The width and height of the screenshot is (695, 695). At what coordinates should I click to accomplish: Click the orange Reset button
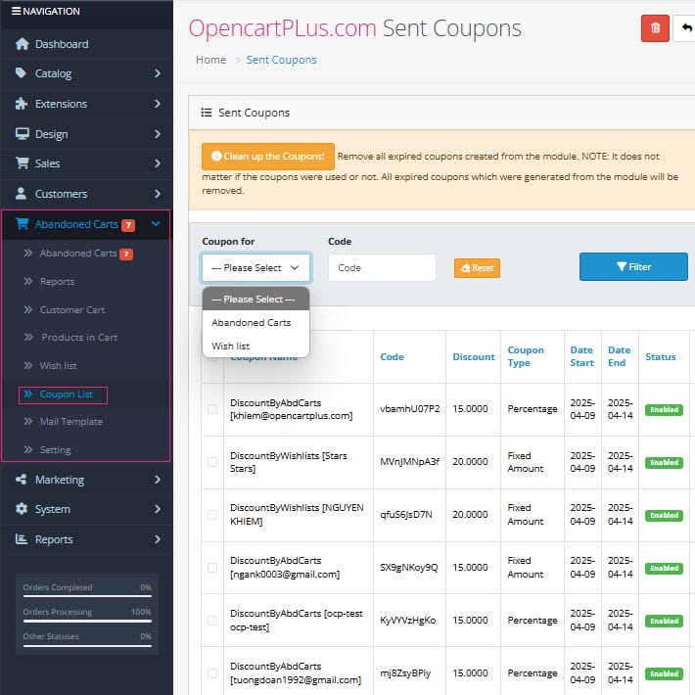point(477,268)
